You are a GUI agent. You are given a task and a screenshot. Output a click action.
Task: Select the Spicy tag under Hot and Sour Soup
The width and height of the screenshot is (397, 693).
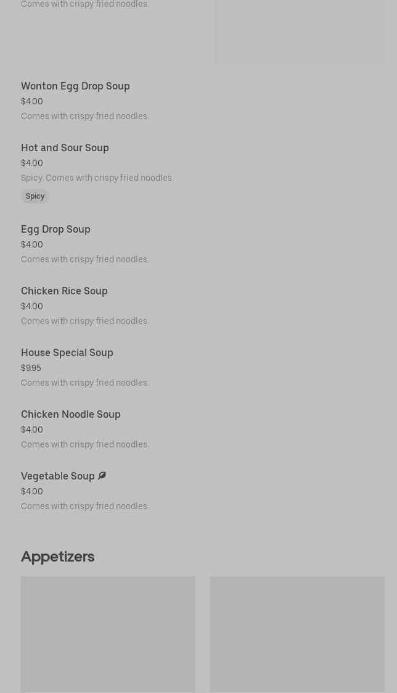point(35,196)
